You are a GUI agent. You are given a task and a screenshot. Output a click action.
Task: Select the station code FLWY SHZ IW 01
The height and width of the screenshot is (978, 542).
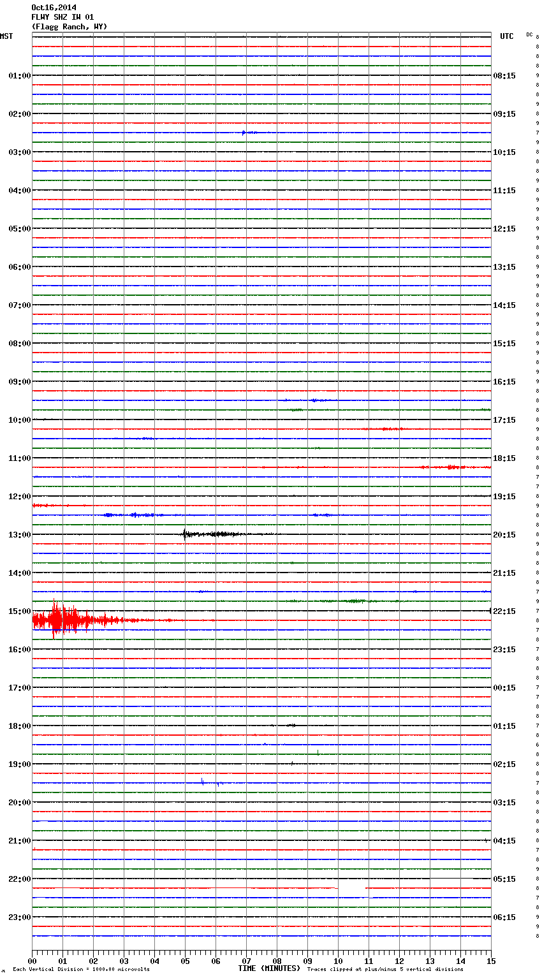point(62,17)
